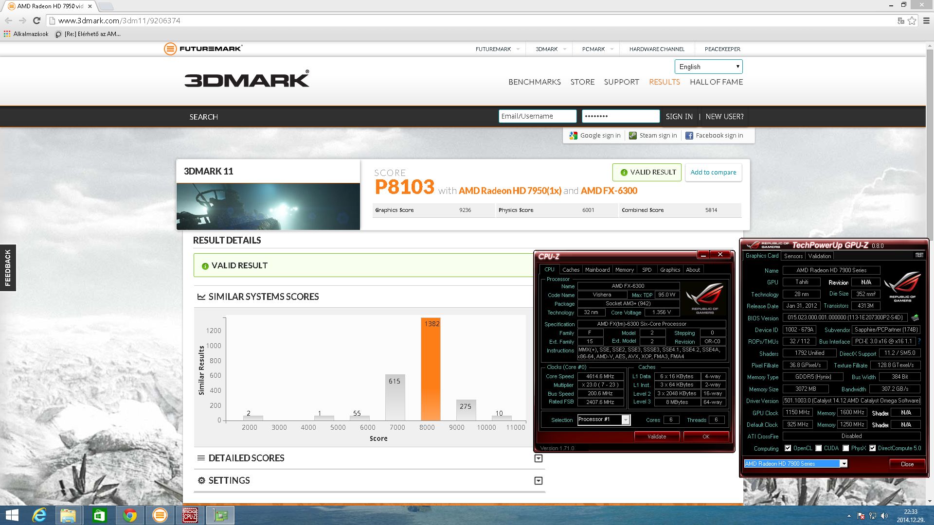Click the translate page icon in address bar
The width and height of the screenshot is (934, 525).
(900, 20)
